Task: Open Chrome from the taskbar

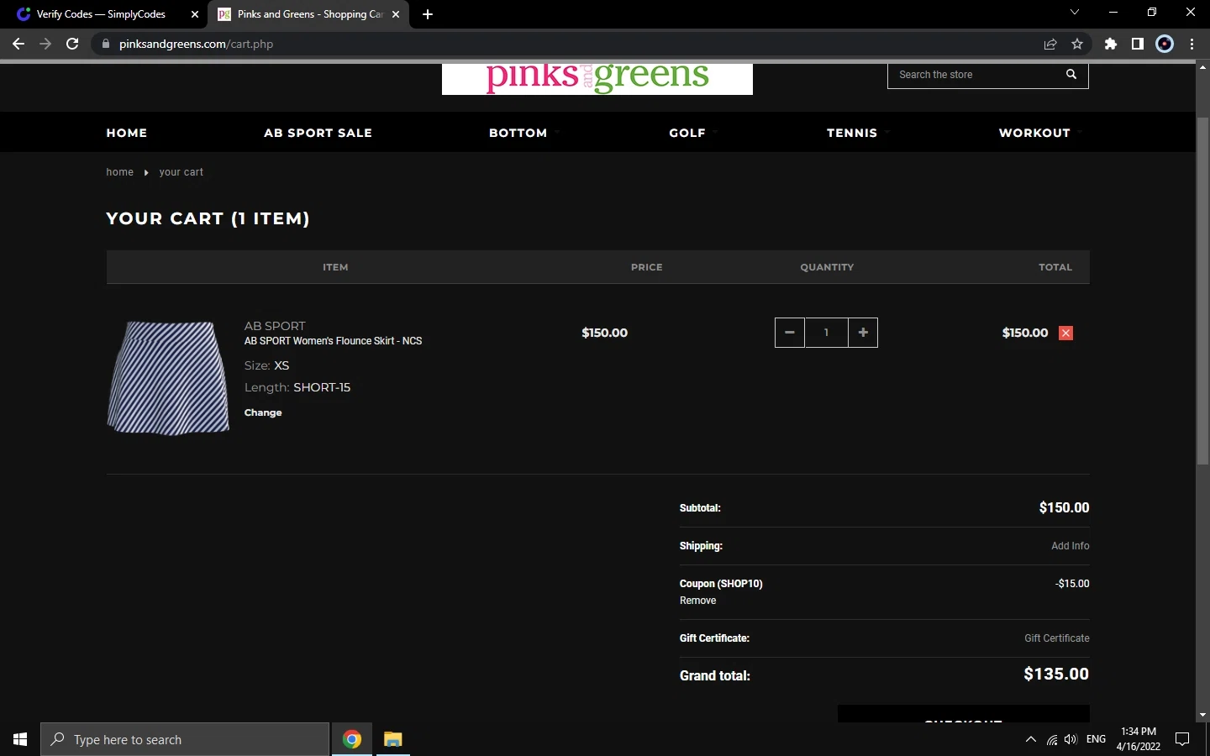Action: [352, 739]
